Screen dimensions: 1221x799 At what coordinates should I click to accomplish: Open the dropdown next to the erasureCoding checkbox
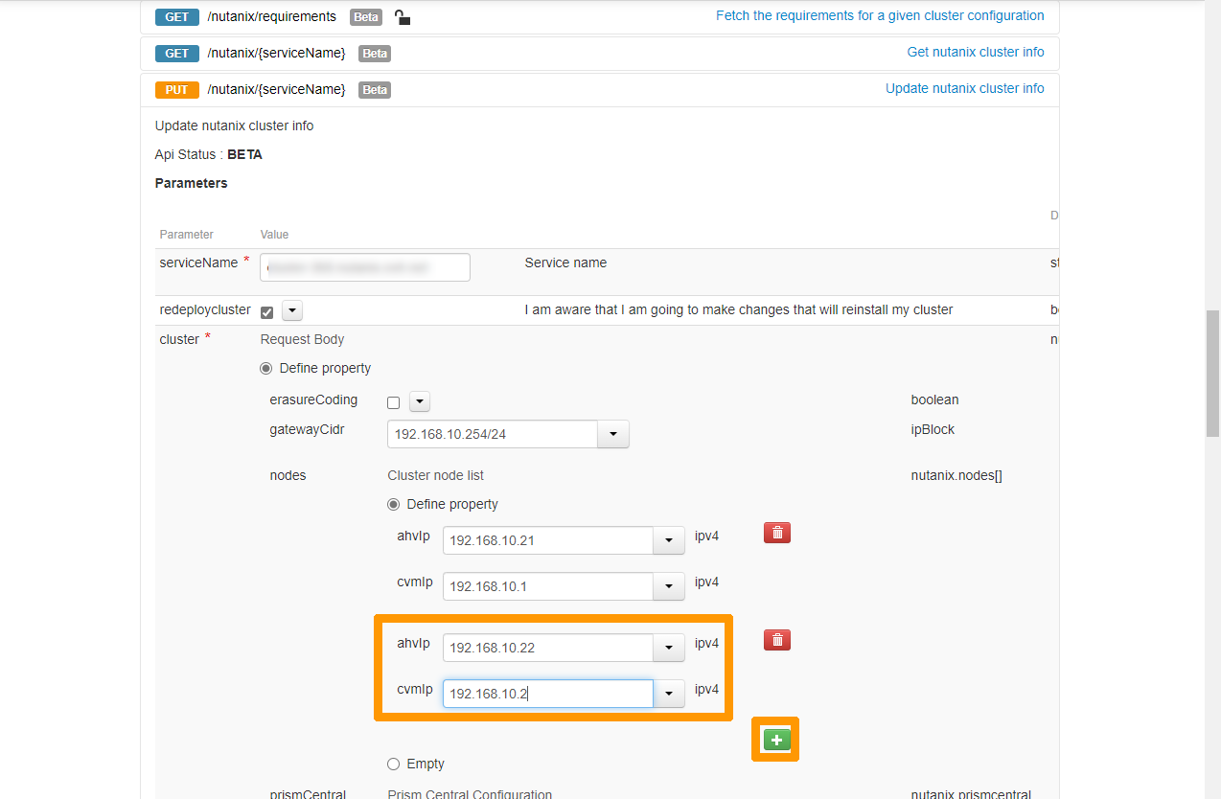coord(419,401)
